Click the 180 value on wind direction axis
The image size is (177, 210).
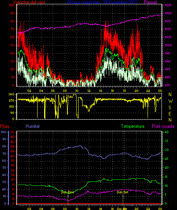pyautogui.click(x=11, y=107)
